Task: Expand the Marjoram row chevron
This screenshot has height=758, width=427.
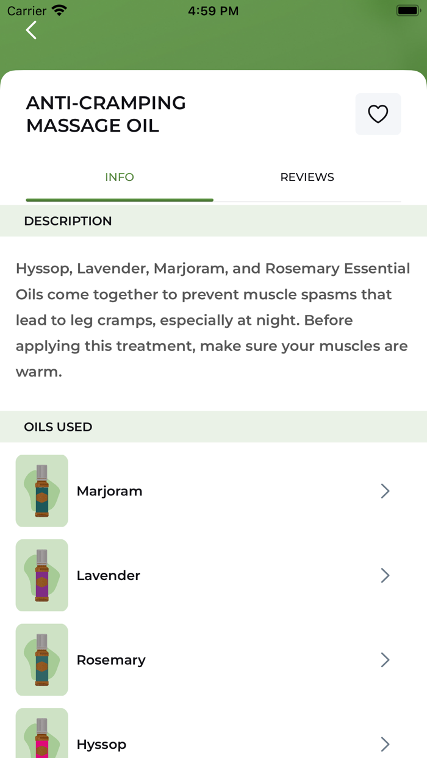Action: pyautogui.click(x=385, y=491)
